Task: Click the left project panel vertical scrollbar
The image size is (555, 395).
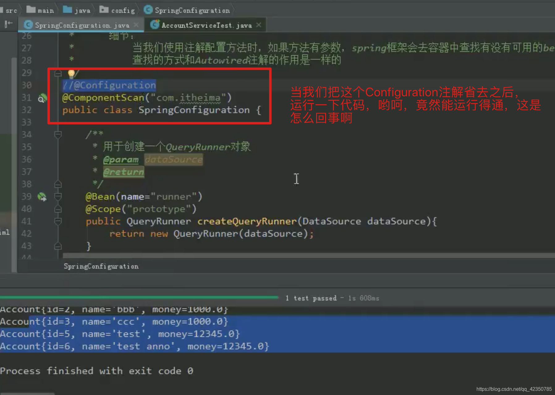Action: pyautogui.click(x=14, y=165)
